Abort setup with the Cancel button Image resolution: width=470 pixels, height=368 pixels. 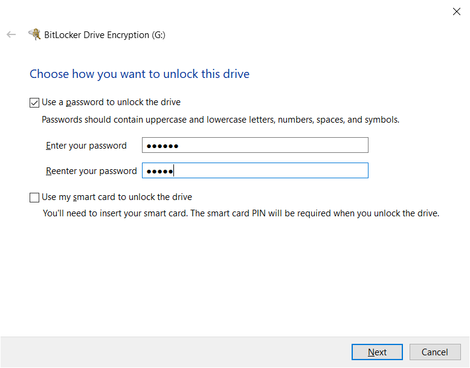(x=435, y=352)
